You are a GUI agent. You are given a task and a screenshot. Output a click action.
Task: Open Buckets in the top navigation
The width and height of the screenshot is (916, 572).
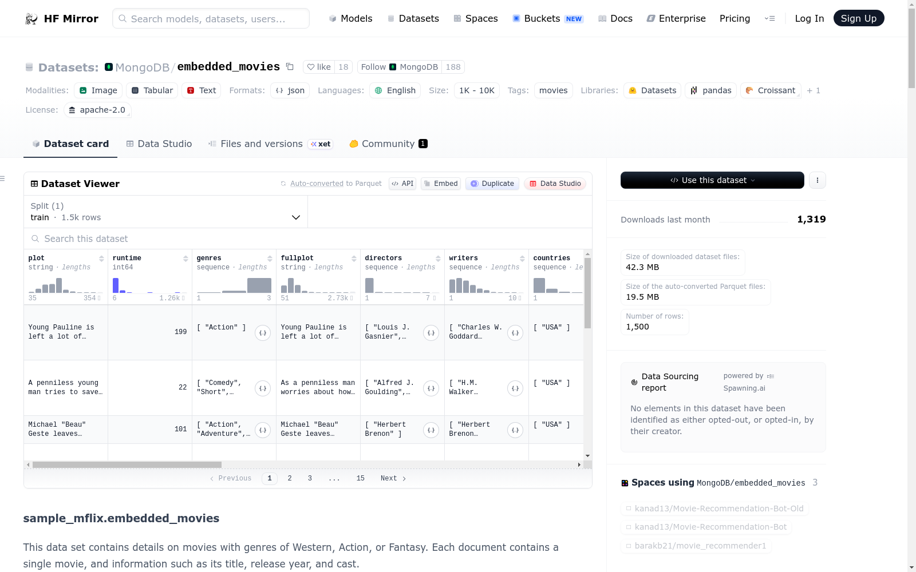point(548,18)
